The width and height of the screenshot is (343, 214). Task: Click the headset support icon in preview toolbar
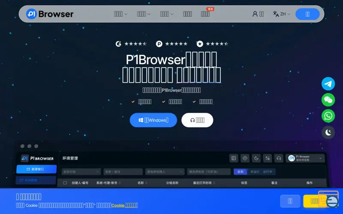pyautogui.click(x=279, y=158)
